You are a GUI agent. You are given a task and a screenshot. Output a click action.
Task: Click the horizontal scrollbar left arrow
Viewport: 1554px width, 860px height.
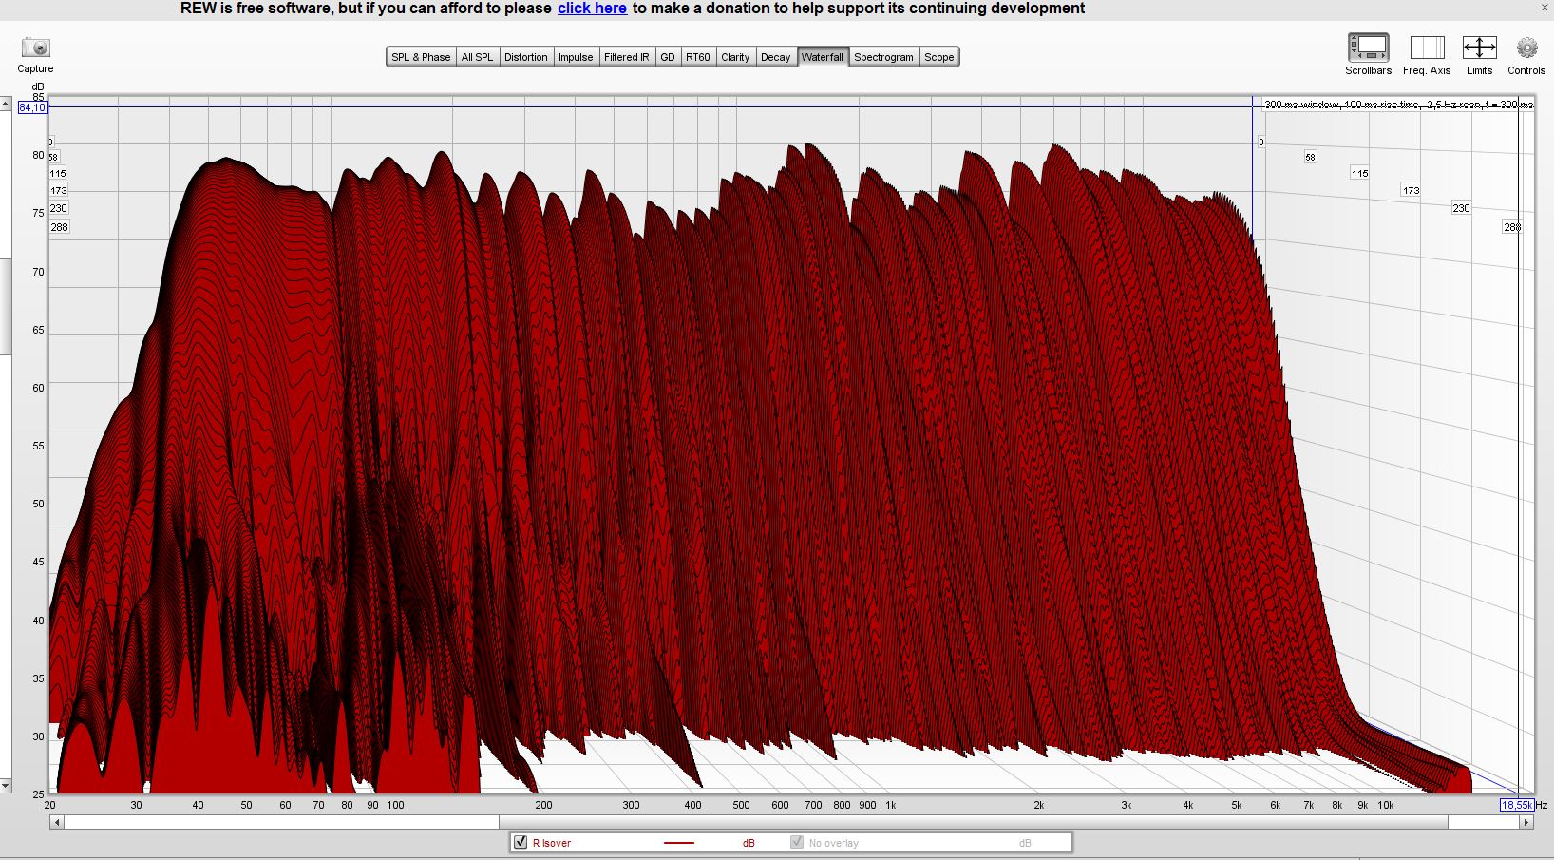57,823
